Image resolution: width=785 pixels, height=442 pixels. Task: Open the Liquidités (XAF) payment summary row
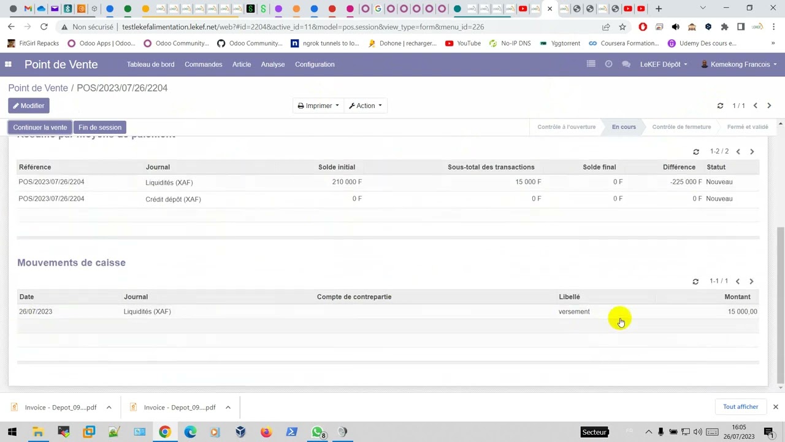click(388, 182)
